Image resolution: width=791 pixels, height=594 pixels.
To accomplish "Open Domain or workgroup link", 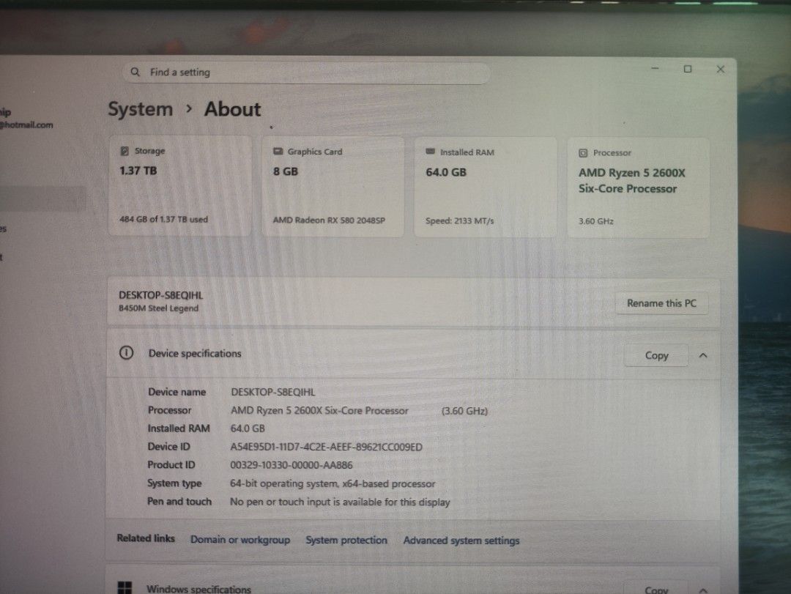I will point(240,540).
